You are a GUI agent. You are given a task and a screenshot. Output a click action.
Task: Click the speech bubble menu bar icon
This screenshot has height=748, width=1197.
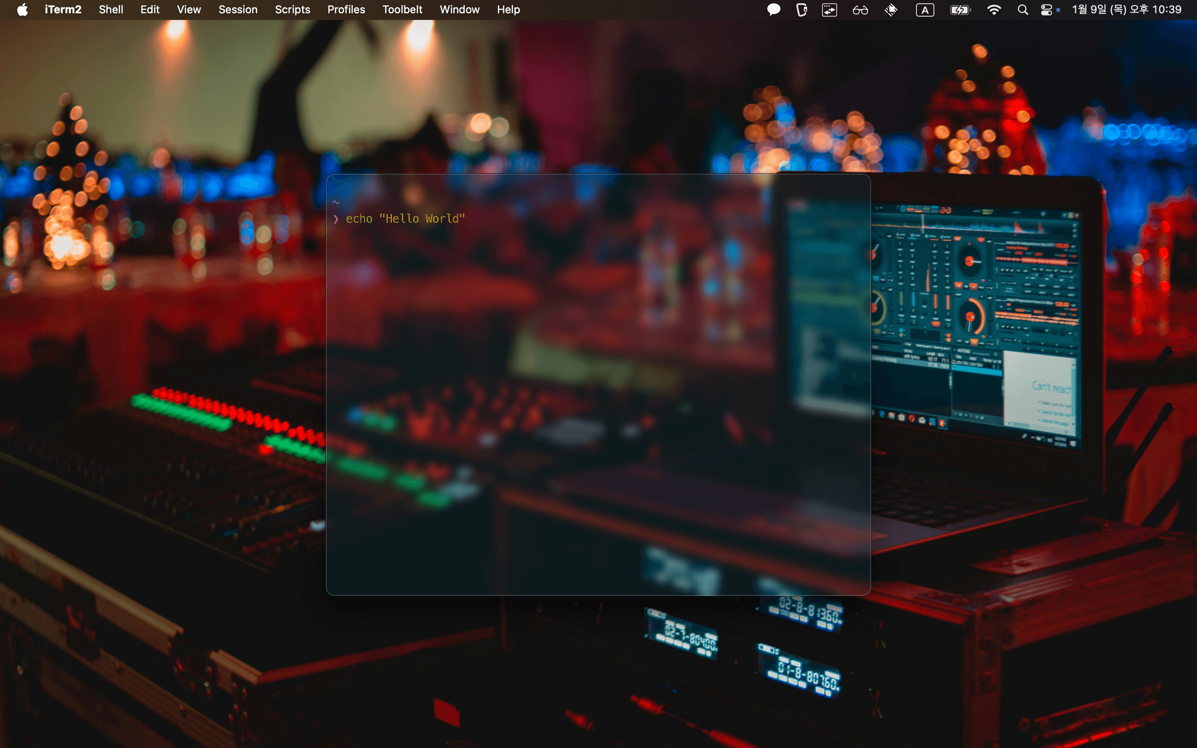point(773,10)
